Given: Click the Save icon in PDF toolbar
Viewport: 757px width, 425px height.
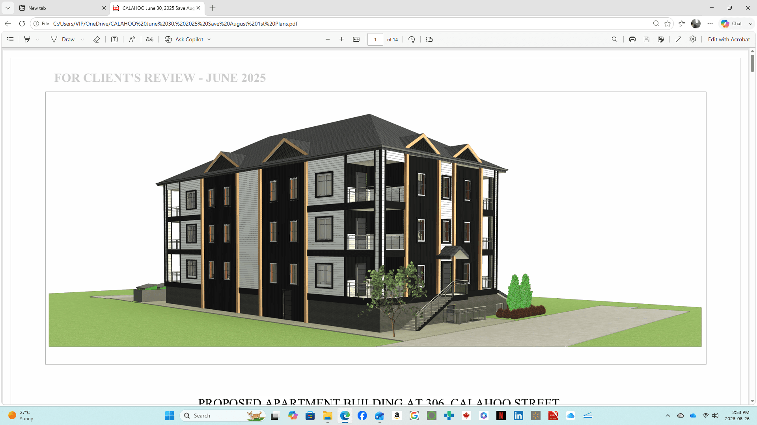Looking at the screenshot, I should point(647,39).
